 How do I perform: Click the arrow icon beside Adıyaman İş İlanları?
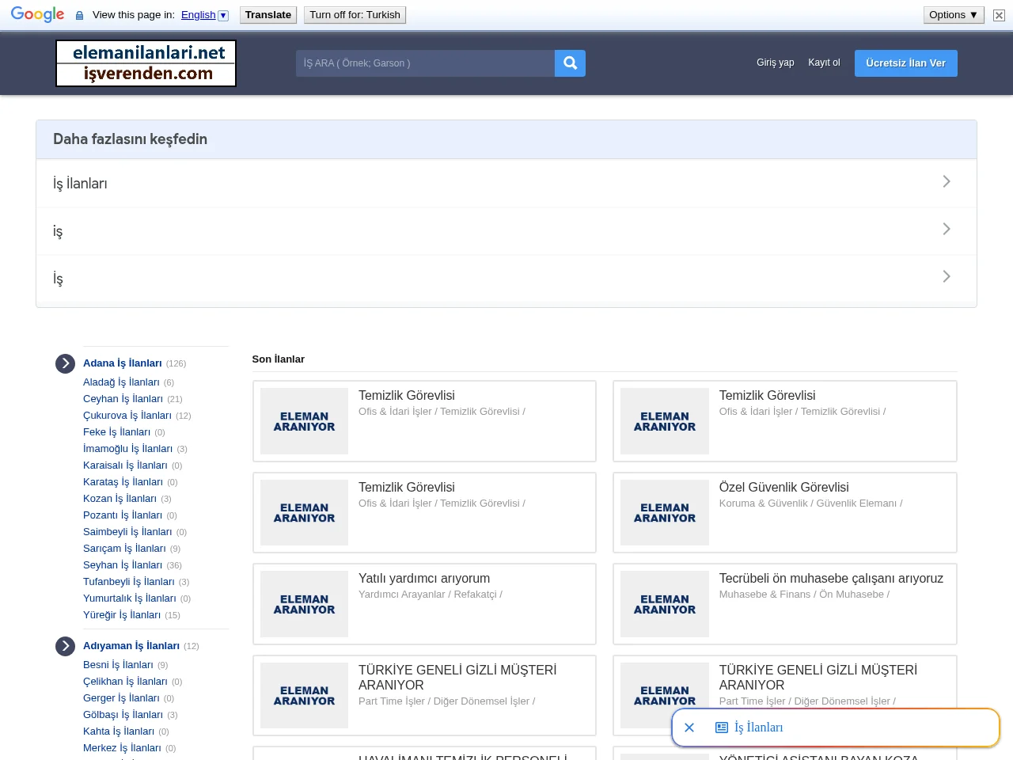[65, 646]
